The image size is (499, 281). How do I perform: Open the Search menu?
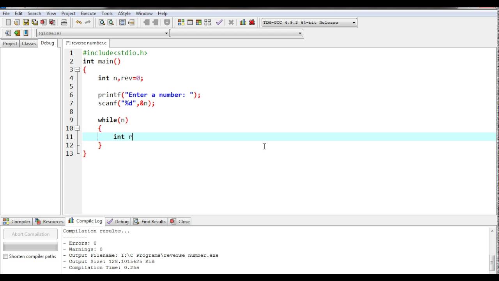pos(34,13)
